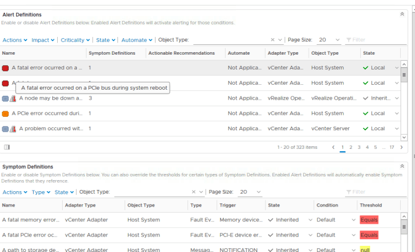Collapse the Symptom Definitions panel
Image resolution: width=415 pixels, height=252 pixels.
pyautogui.click(x=402, y=166)
